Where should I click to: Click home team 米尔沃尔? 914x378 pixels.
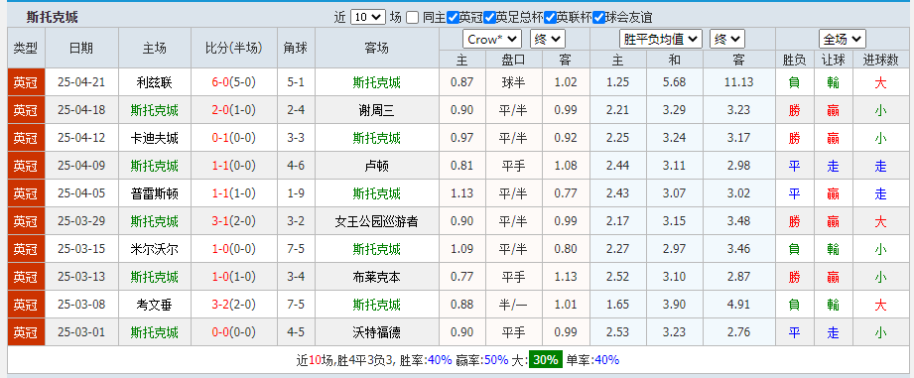click(155, 249)
